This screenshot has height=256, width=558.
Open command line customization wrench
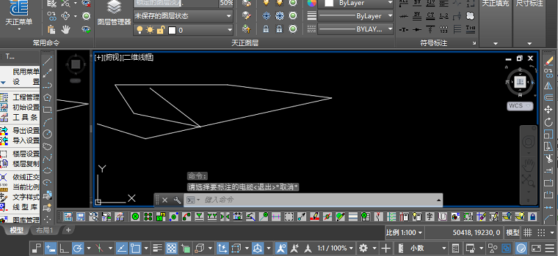177,200
